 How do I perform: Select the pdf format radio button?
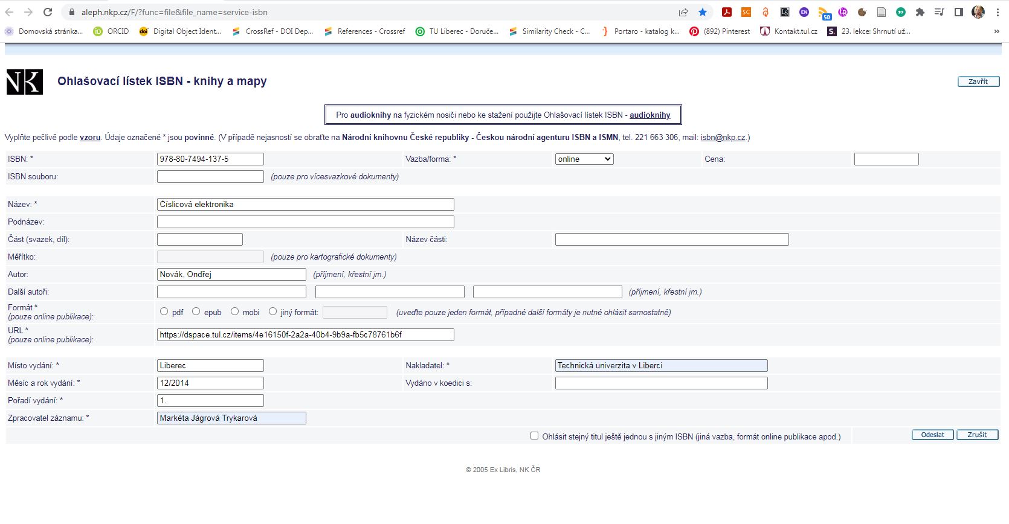[164, 312]
